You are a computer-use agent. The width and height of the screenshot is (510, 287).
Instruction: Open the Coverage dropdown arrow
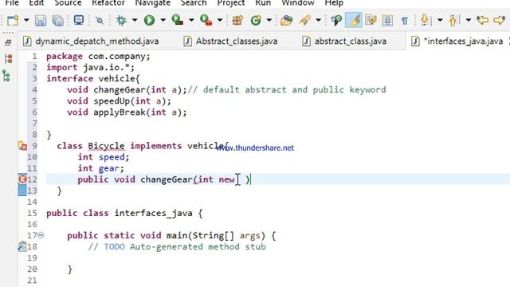click(x=191, y=21)
